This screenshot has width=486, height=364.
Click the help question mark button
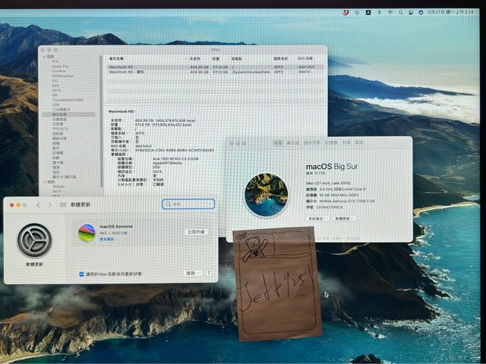pos(208,273)
